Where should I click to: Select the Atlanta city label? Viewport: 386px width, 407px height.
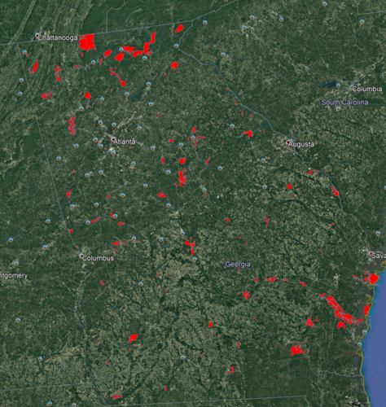[x=125, y=142]
